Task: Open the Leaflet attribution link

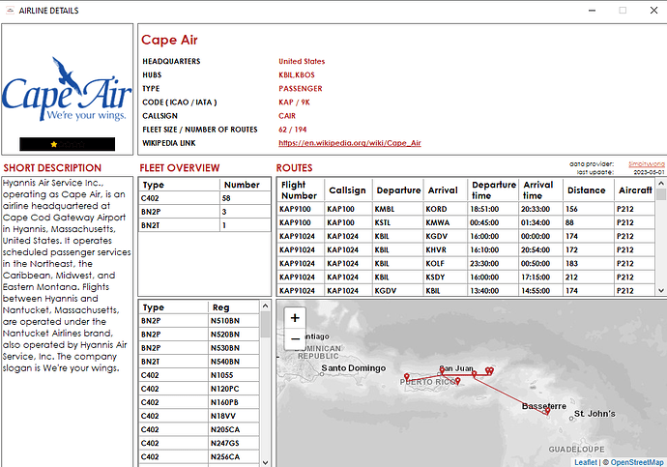Action: pyautogui.click(x=586, y=462)
